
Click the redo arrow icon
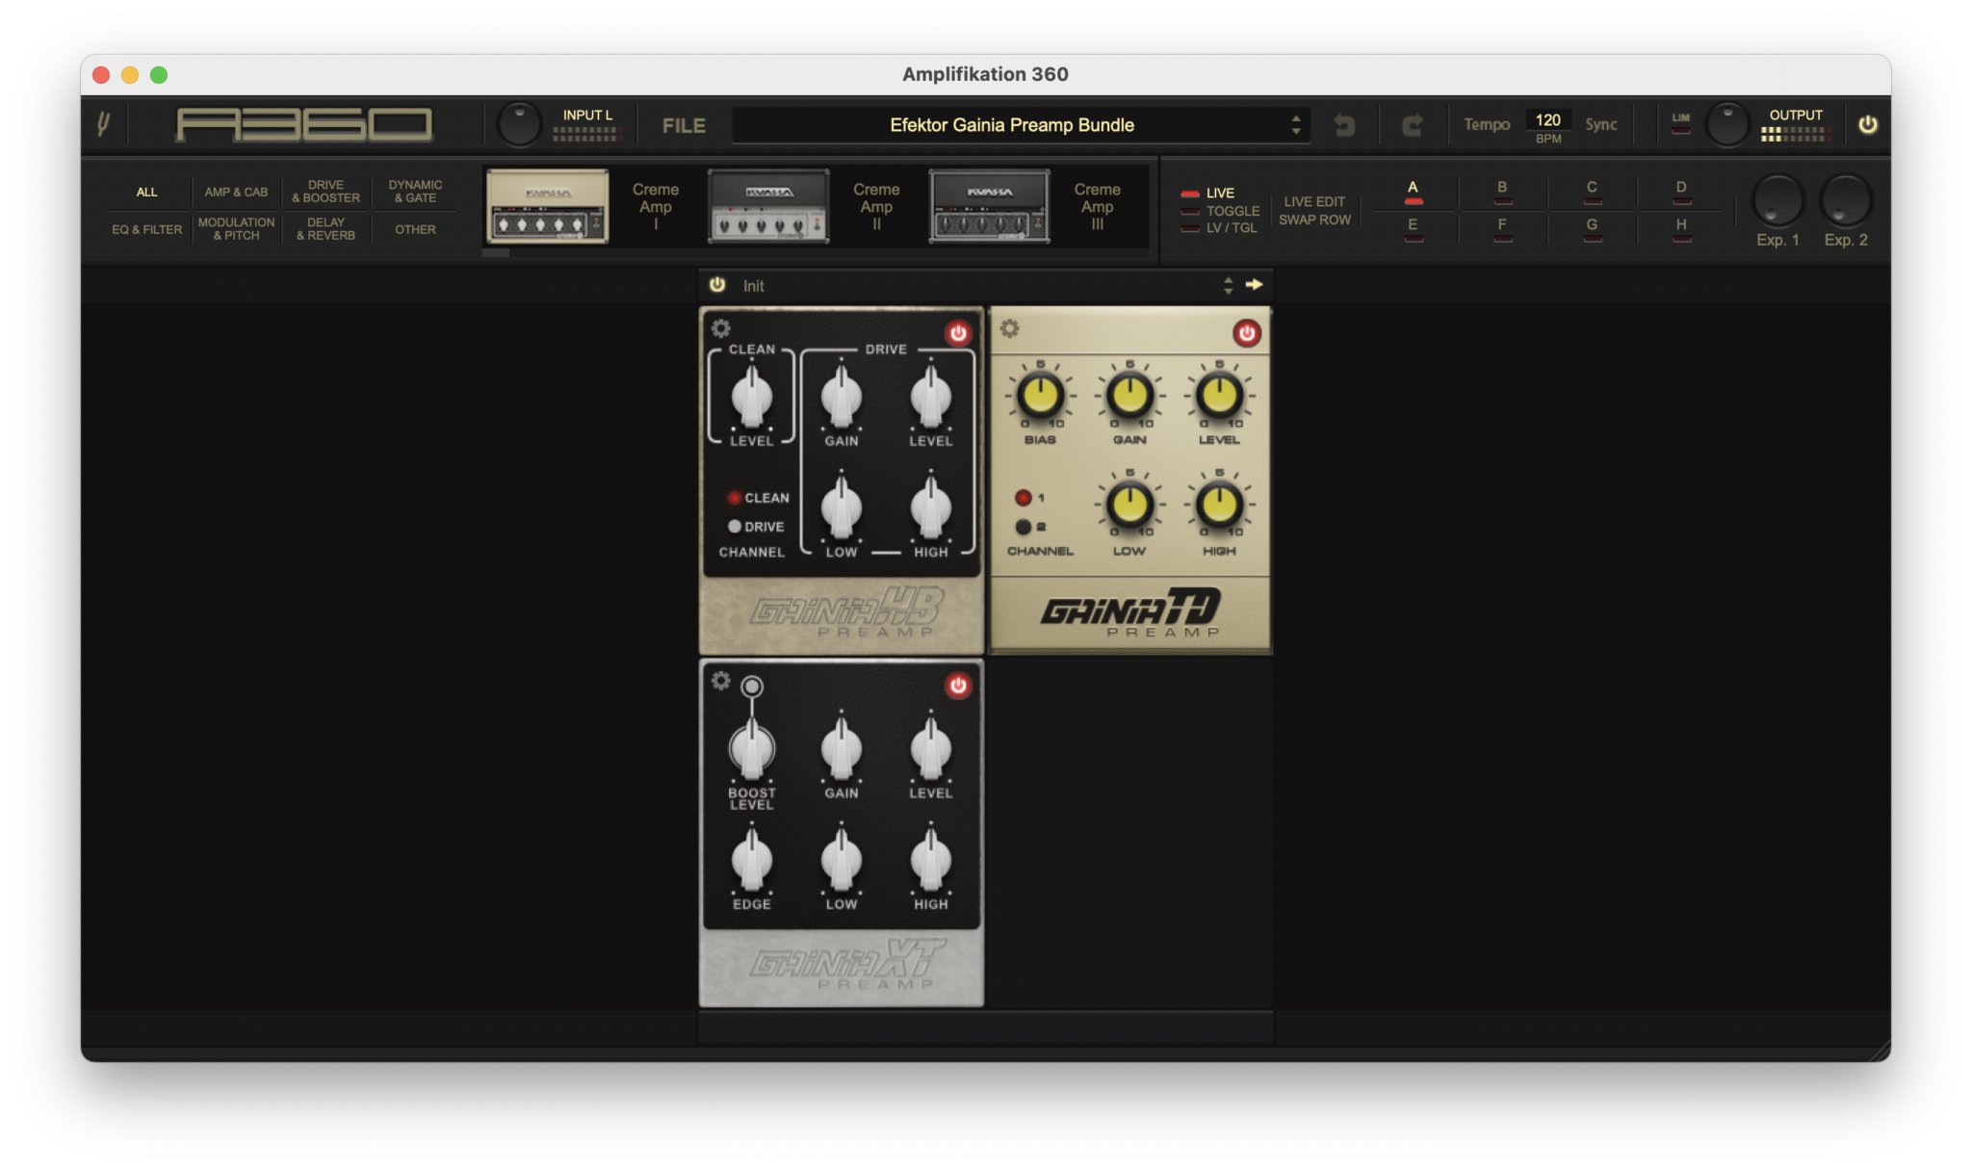click(x=1412, y=125)
